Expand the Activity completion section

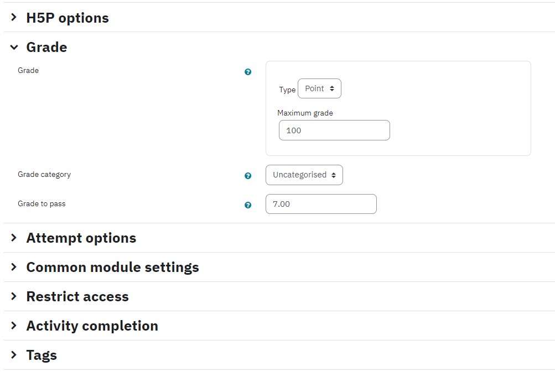[x=92, y=326]
